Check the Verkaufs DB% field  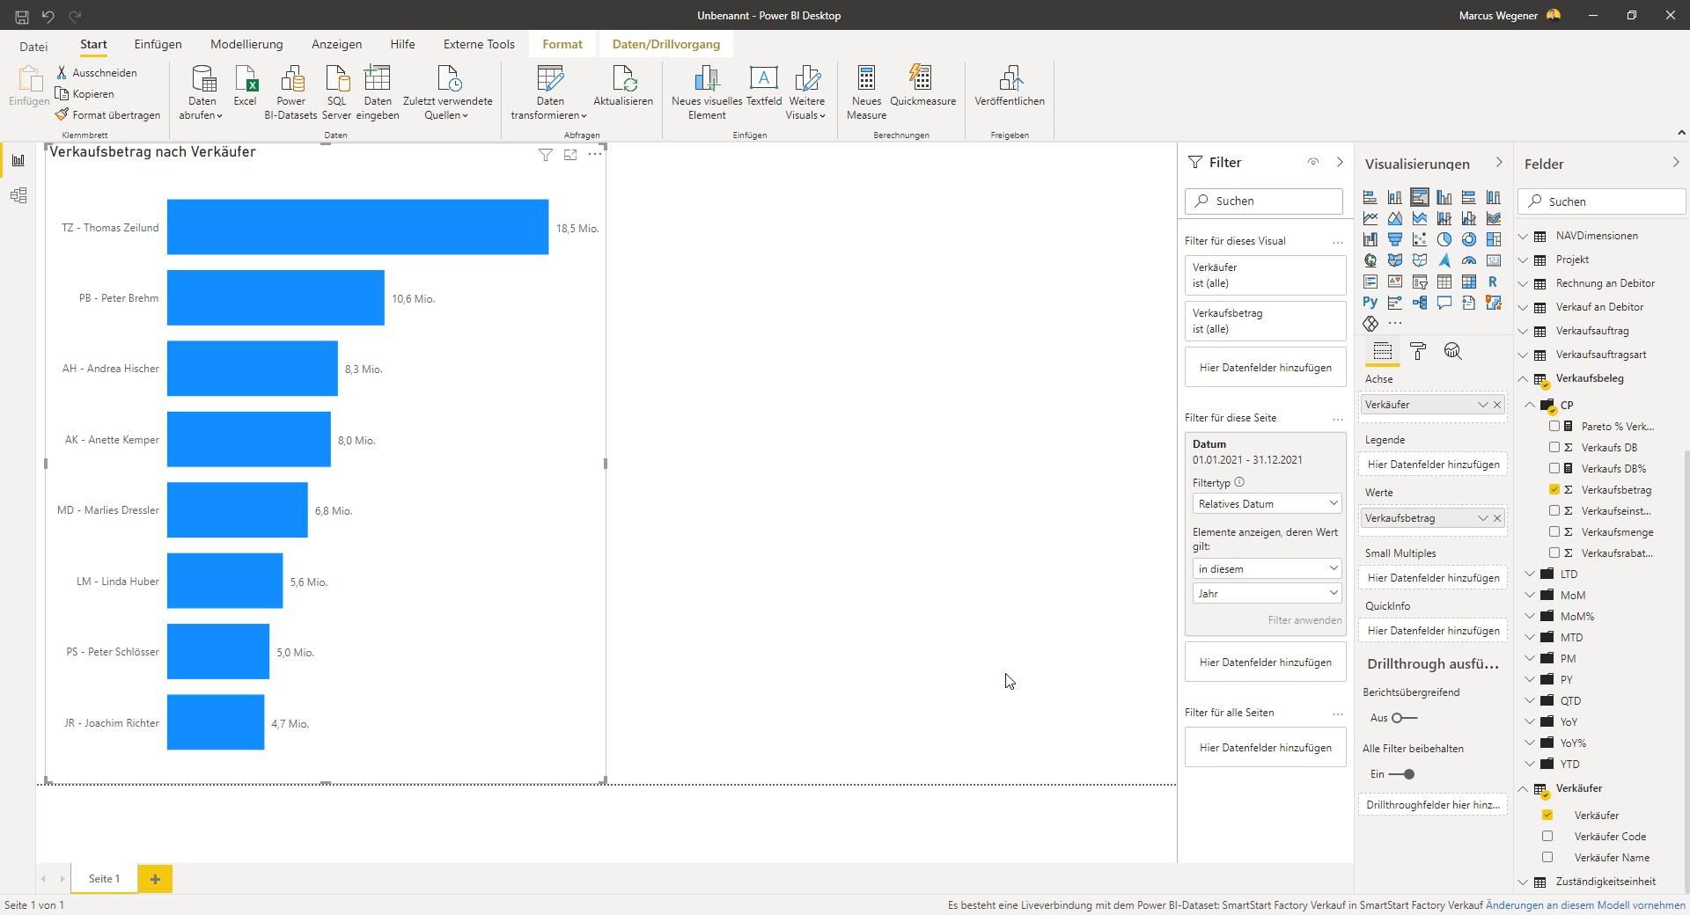pyautogui.click(x=1554, y=468)
